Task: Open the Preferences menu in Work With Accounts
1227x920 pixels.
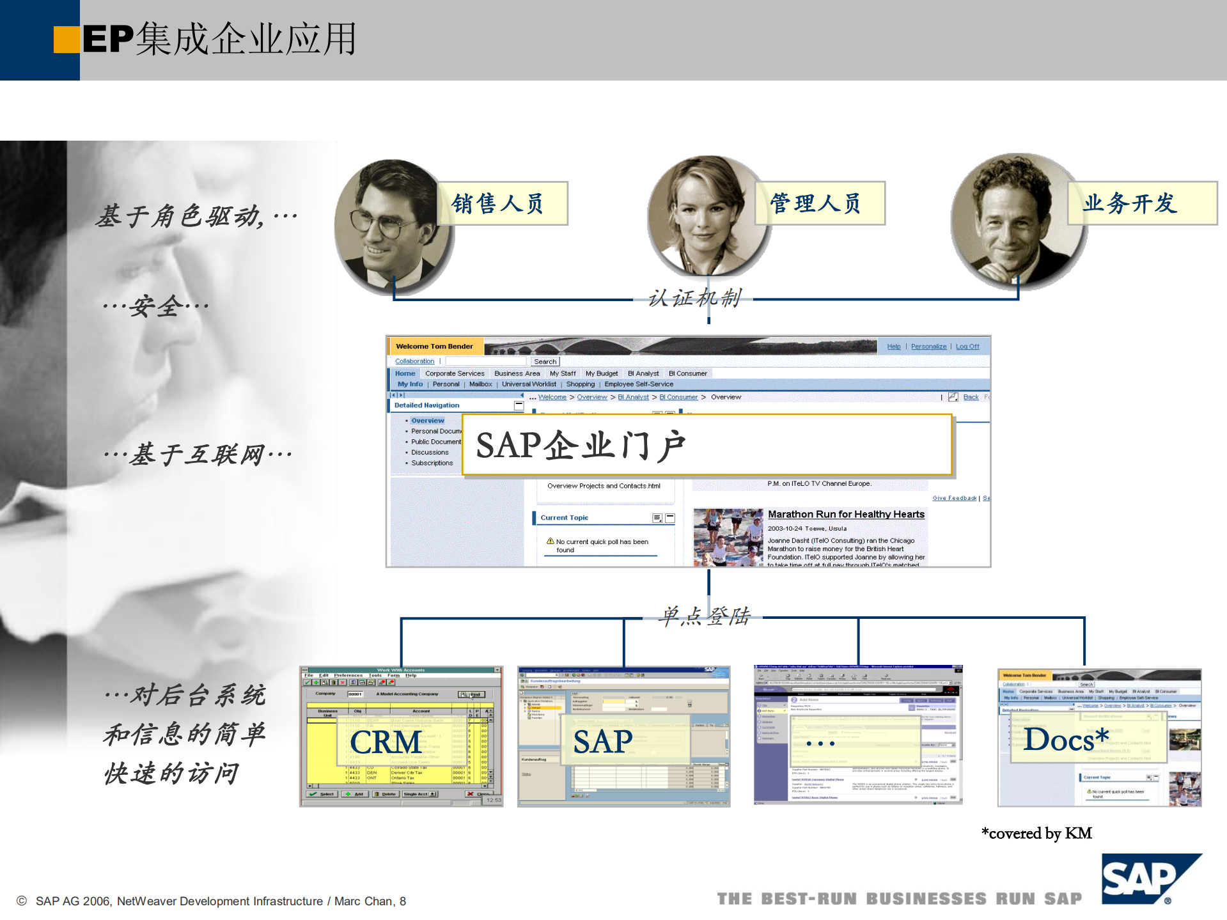Action: click(348, 675)
